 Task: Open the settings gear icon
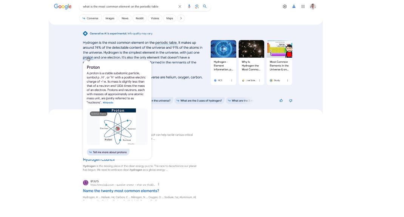285,6
